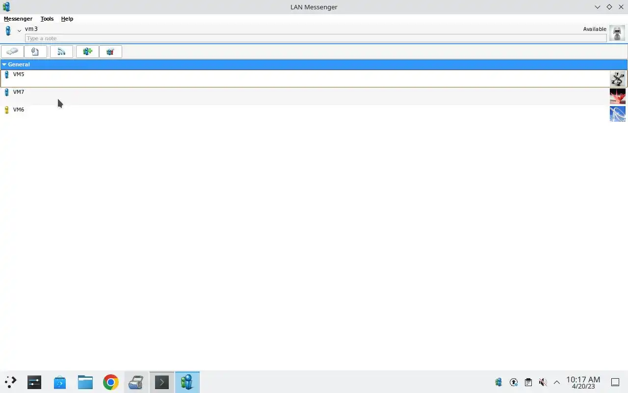628x393 pixels.
Task: Click the Send File paperclip toolbar button
Action: pos(35,52)
